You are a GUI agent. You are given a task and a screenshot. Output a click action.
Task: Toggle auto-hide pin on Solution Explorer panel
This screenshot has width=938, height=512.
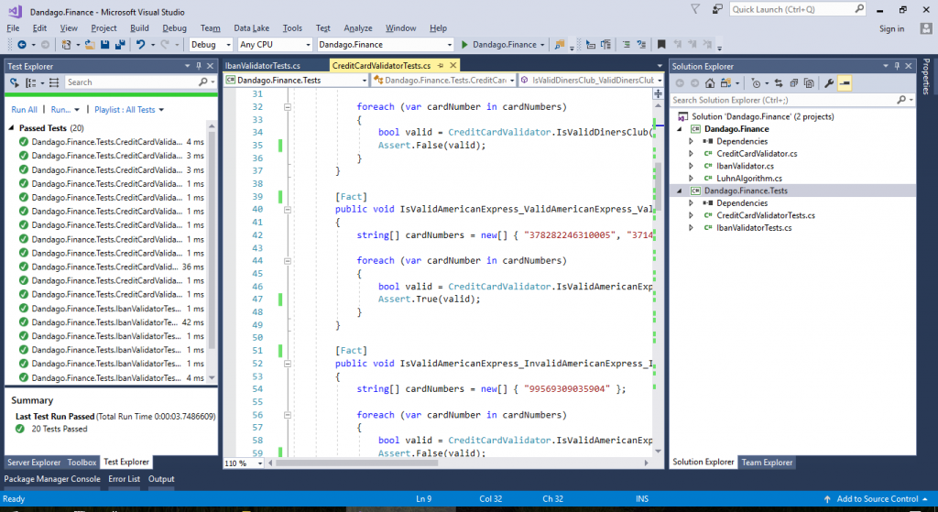(897, 66)
